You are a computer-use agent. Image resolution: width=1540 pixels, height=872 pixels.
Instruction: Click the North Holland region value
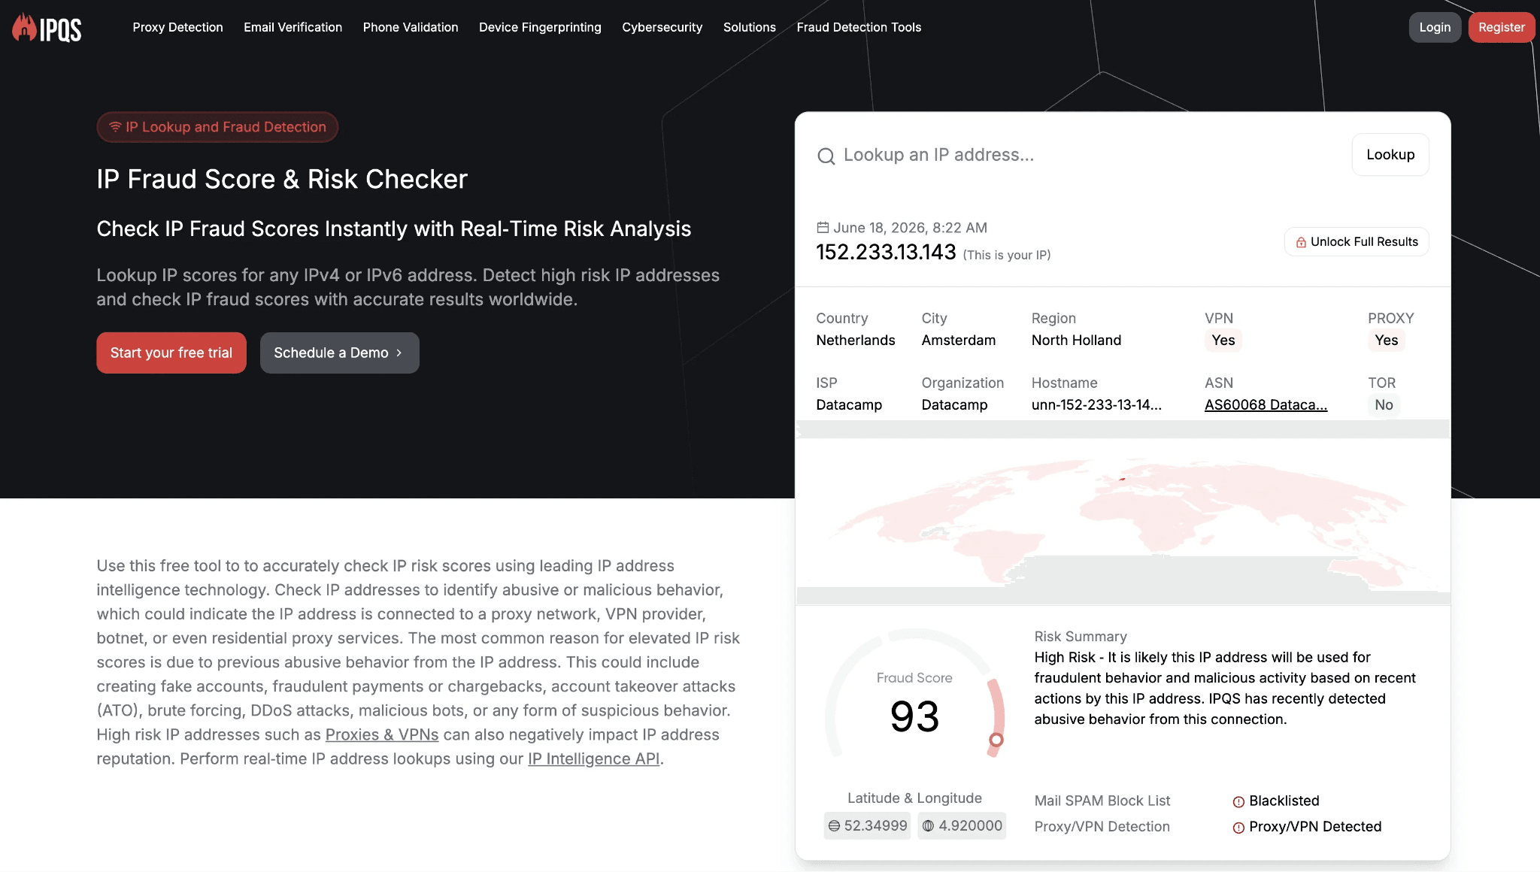point(1076,341)
